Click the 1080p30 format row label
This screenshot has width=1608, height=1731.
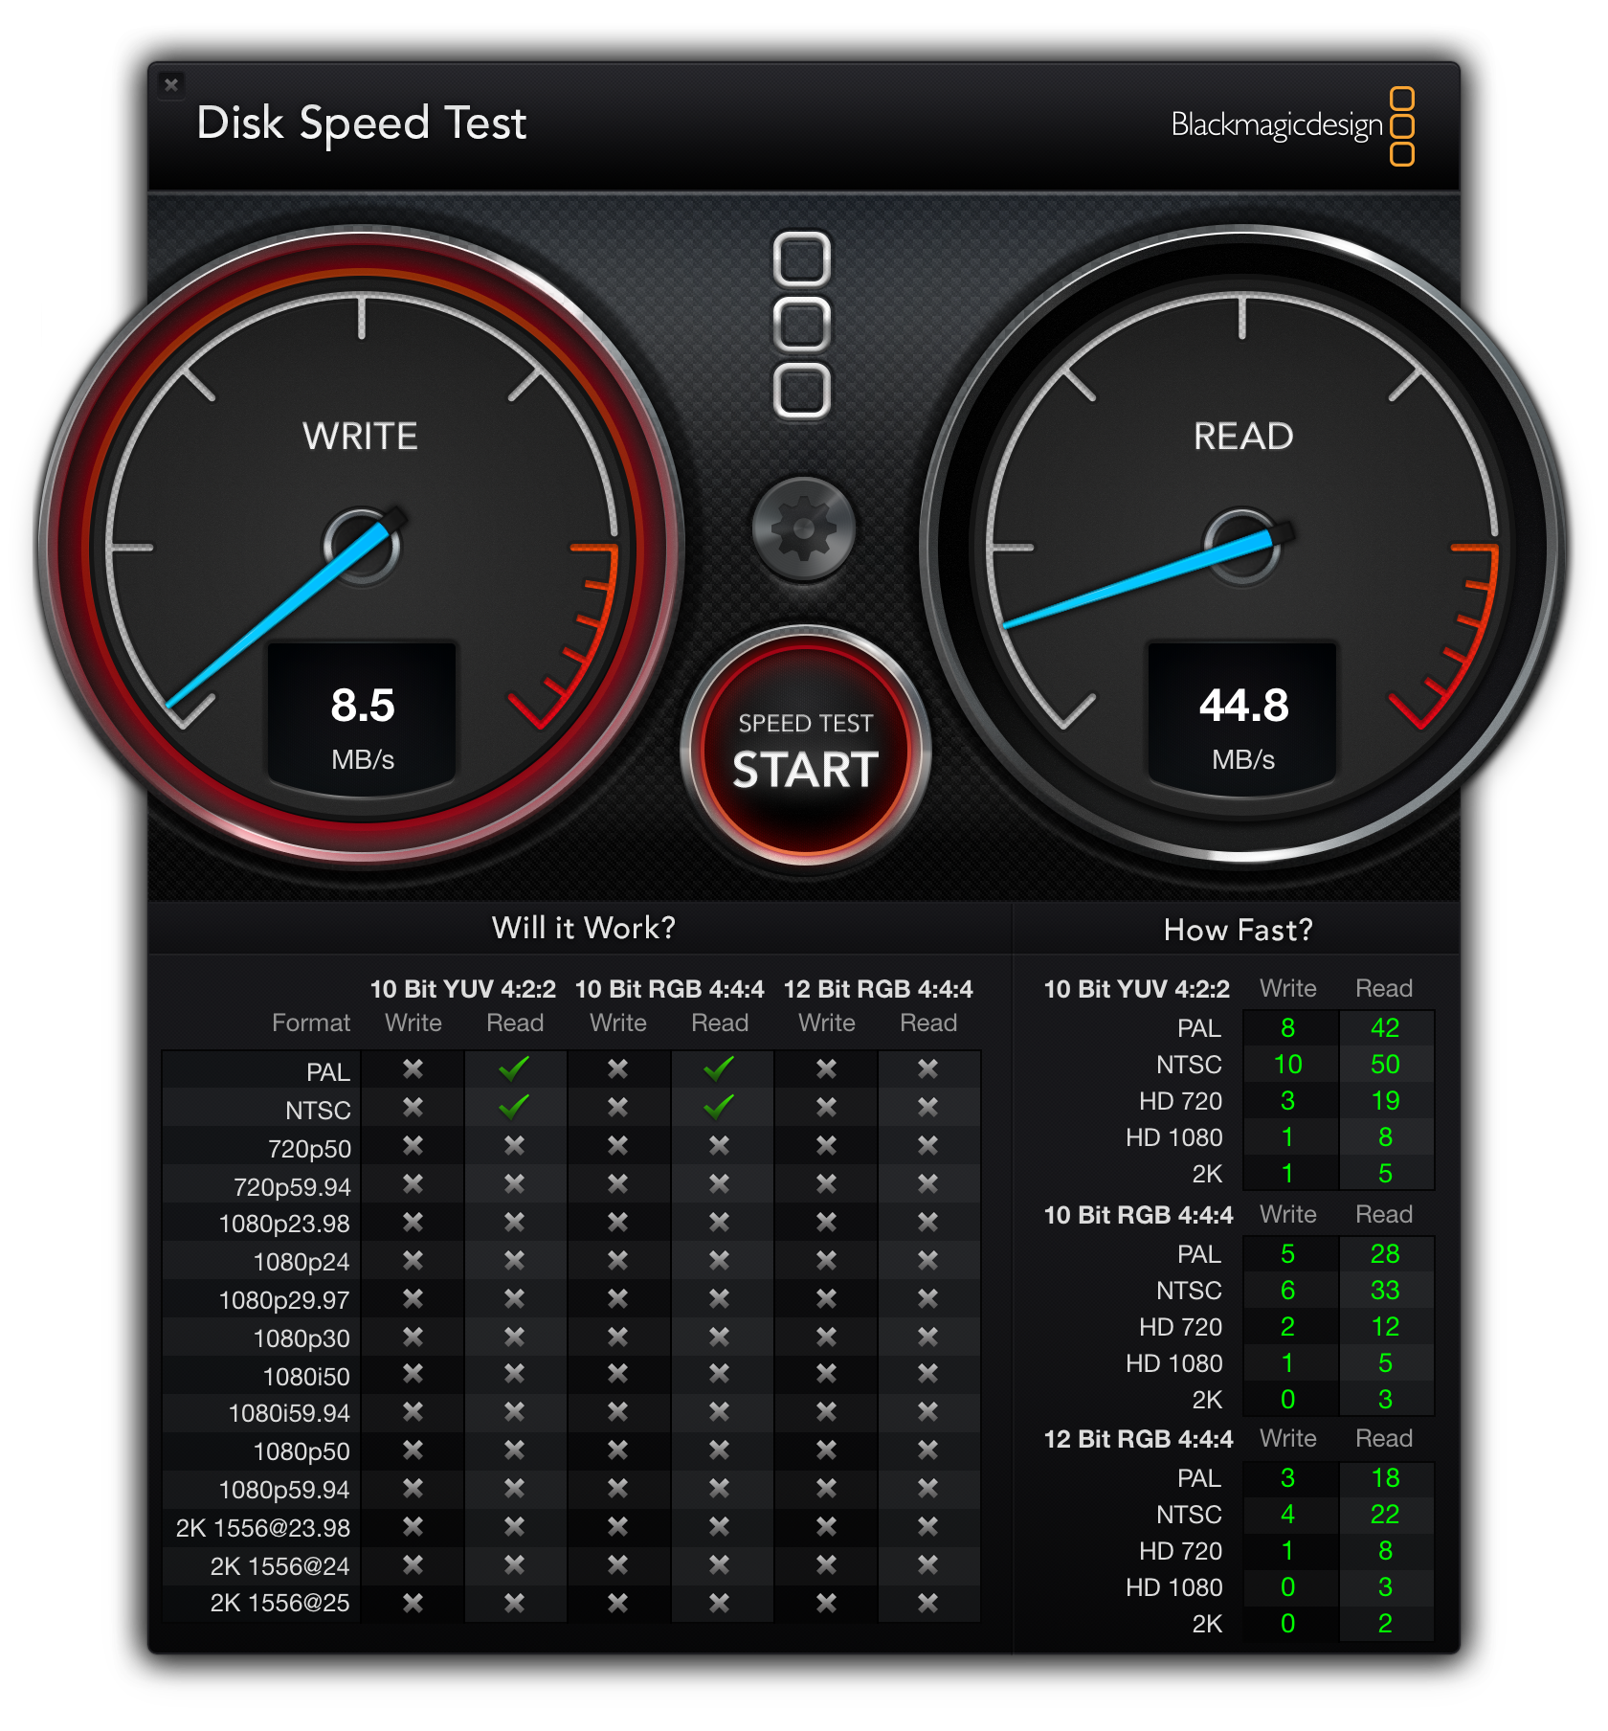tap(301, 1338)
